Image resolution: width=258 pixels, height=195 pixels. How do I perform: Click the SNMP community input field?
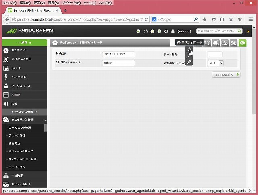[119, 63]
